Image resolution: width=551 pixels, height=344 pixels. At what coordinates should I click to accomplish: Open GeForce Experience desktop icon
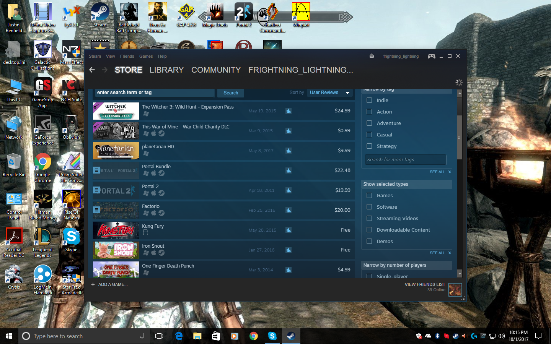click(42, 130)
